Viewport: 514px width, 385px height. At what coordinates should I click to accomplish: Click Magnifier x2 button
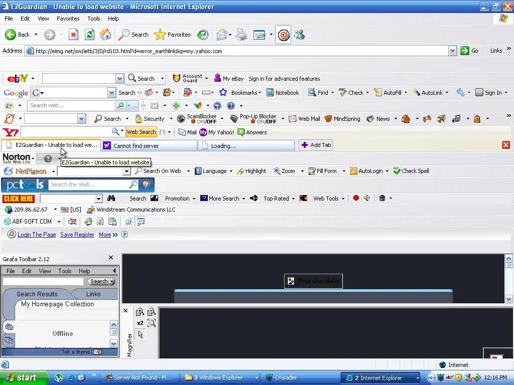140,323
